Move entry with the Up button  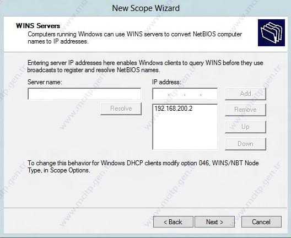(246, 127)
